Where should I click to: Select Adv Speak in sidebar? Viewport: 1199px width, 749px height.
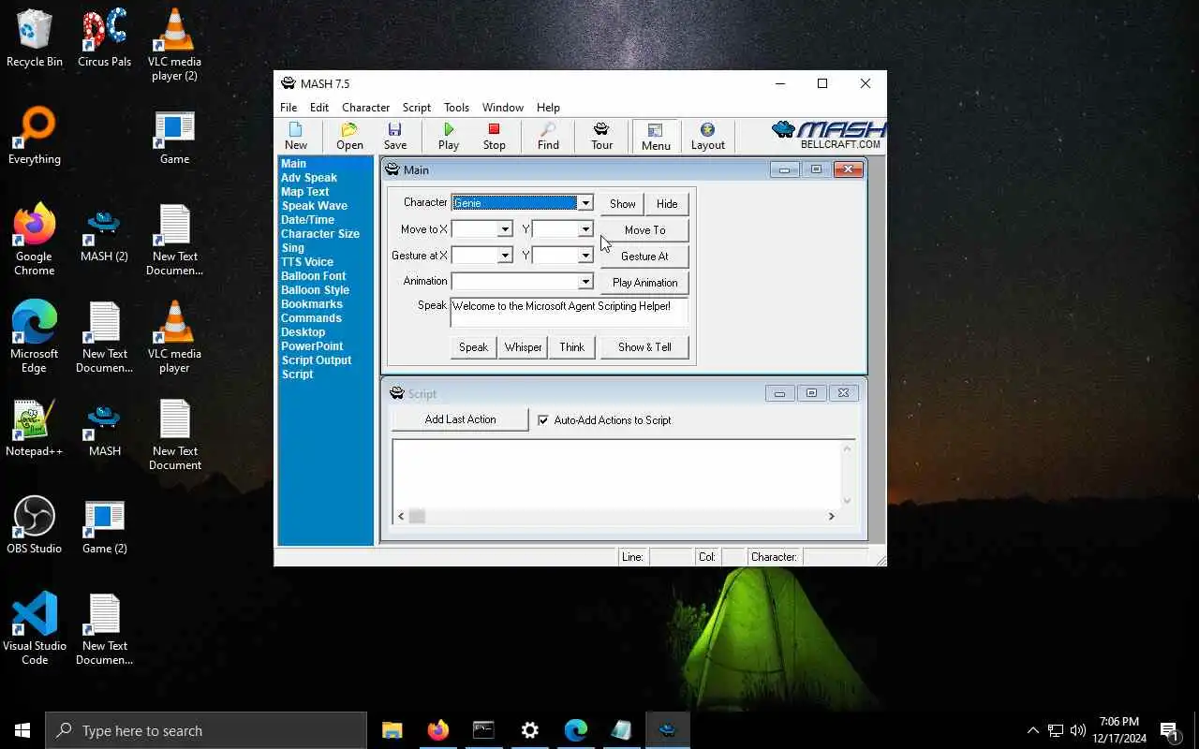click(x=309, y=178)
